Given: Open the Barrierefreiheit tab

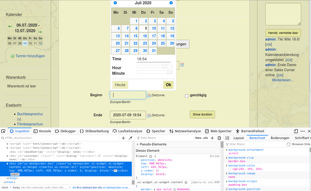Looking at the screenshot, I should click(250, 131).
